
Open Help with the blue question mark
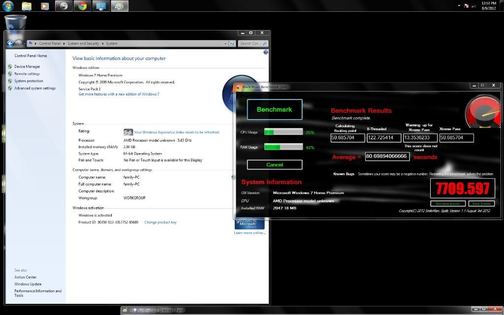(x=265, y=52)
